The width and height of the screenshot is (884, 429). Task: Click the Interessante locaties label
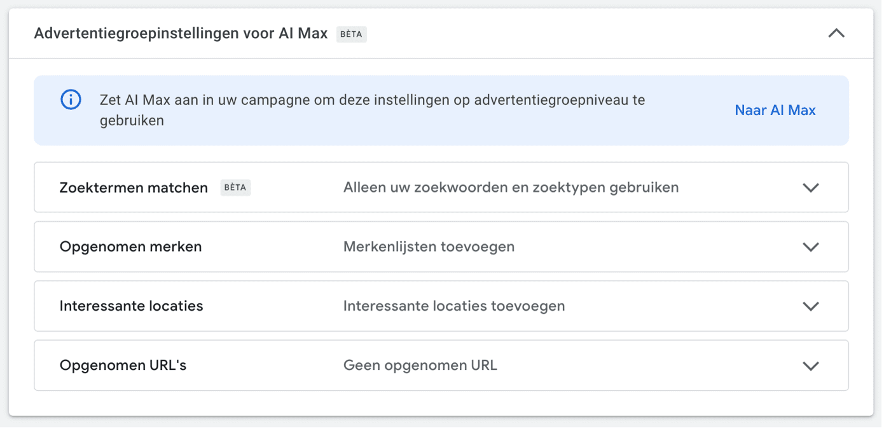[131, 306]
